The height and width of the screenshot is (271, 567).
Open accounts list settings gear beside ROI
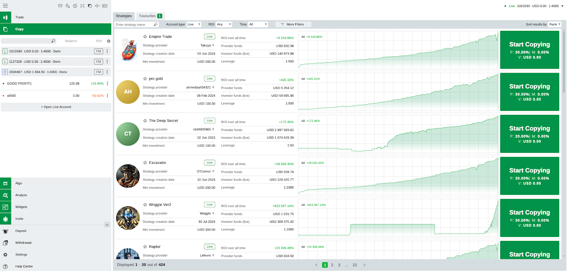click(x=109, y=41)
